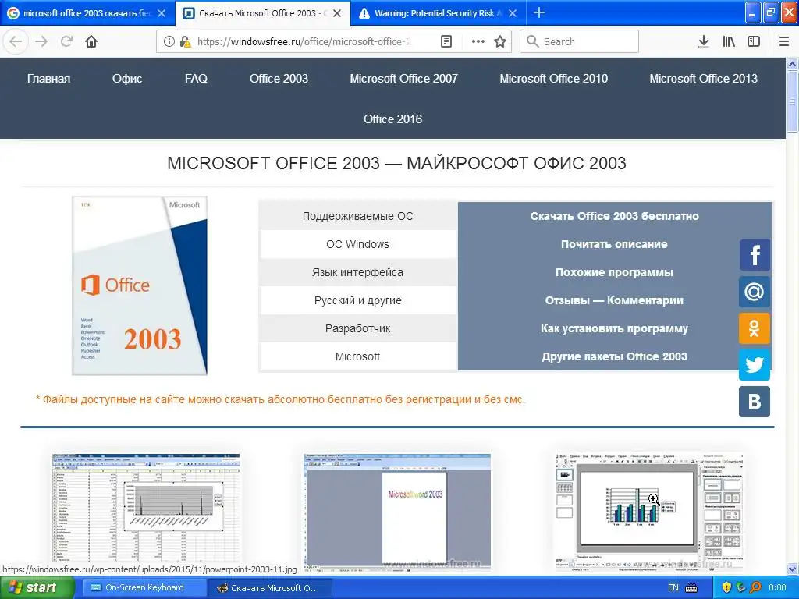Open the downloads panel
Screen dimensions: 799x599
703,41
